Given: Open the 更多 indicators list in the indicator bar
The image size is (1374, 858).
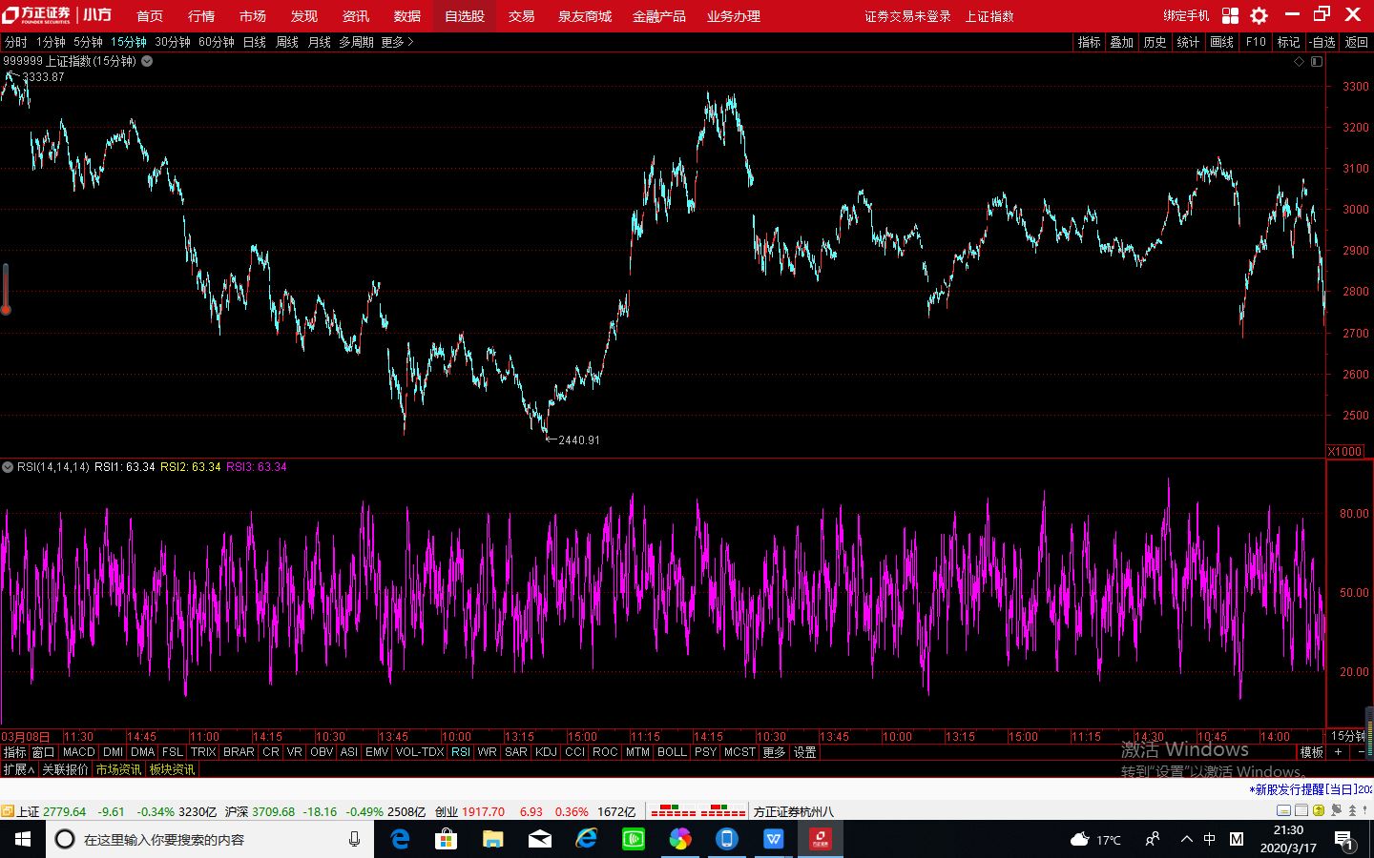Looking at the screenshot, I should pyautogui.click(x=774, y=752).
